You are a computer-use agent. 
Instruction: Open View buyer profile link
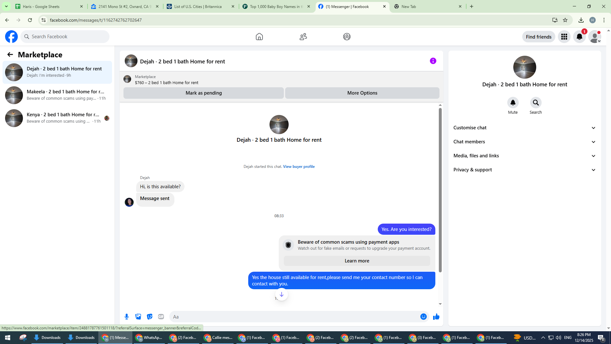click(298, 167)
